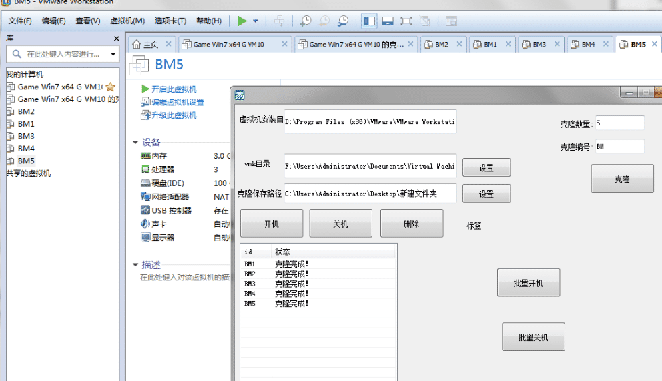Close the library panel with X
This screenshot has width=662, height=381.
(117, 39)
